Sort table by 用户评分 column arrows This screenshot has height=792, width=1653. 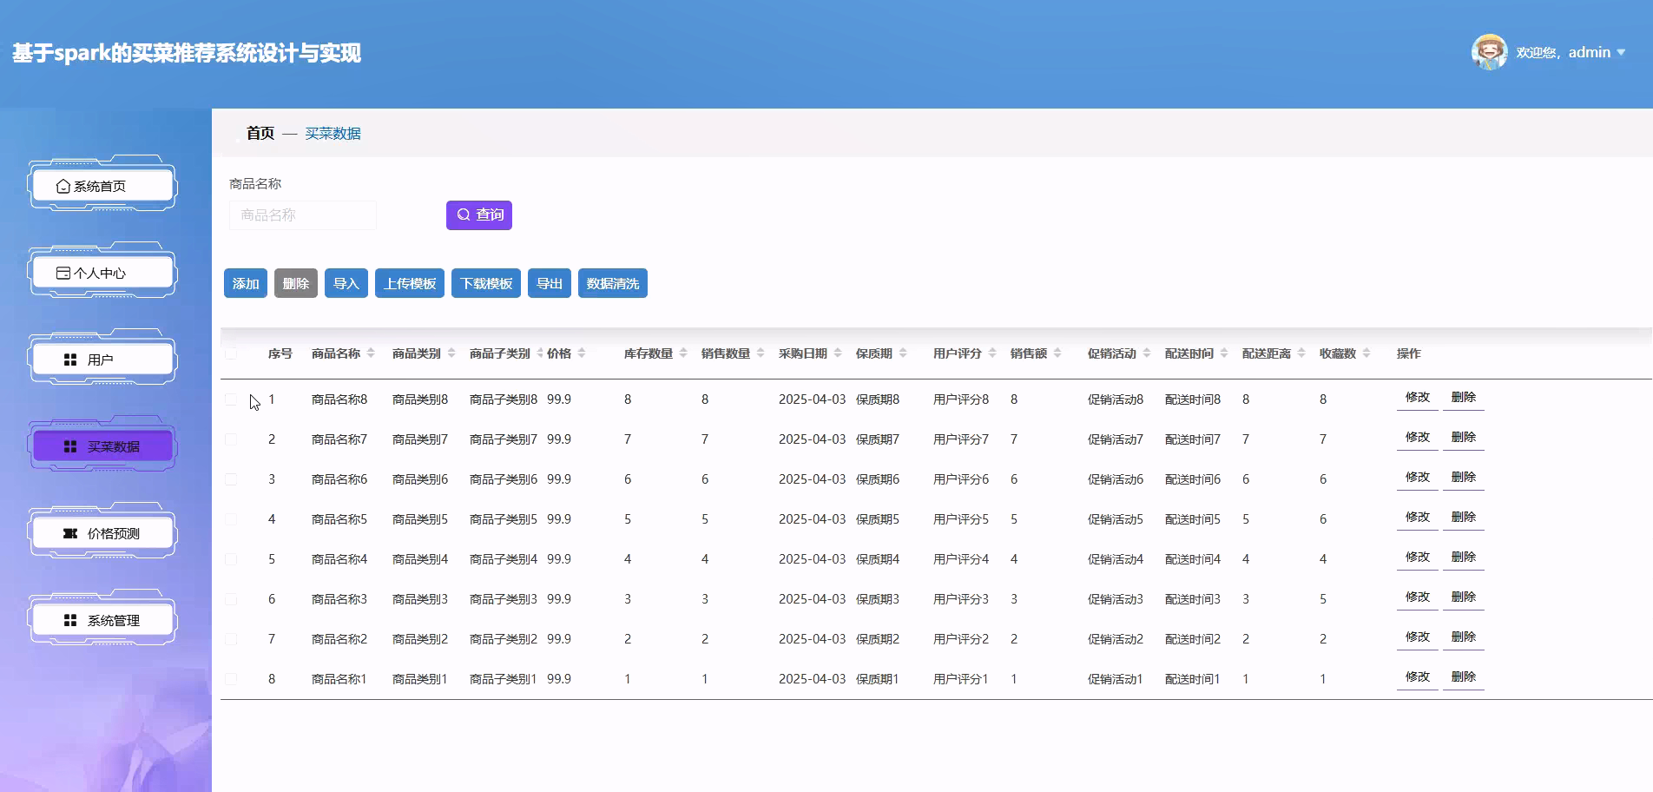pyautogui.click(x=992, y=353)
